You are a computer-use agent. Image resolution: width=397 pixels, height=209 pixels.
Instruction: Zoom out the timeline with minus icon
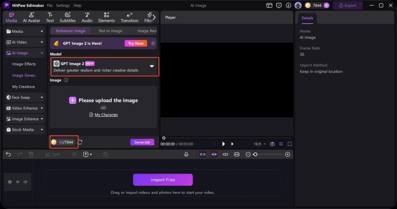pos(248,154)
